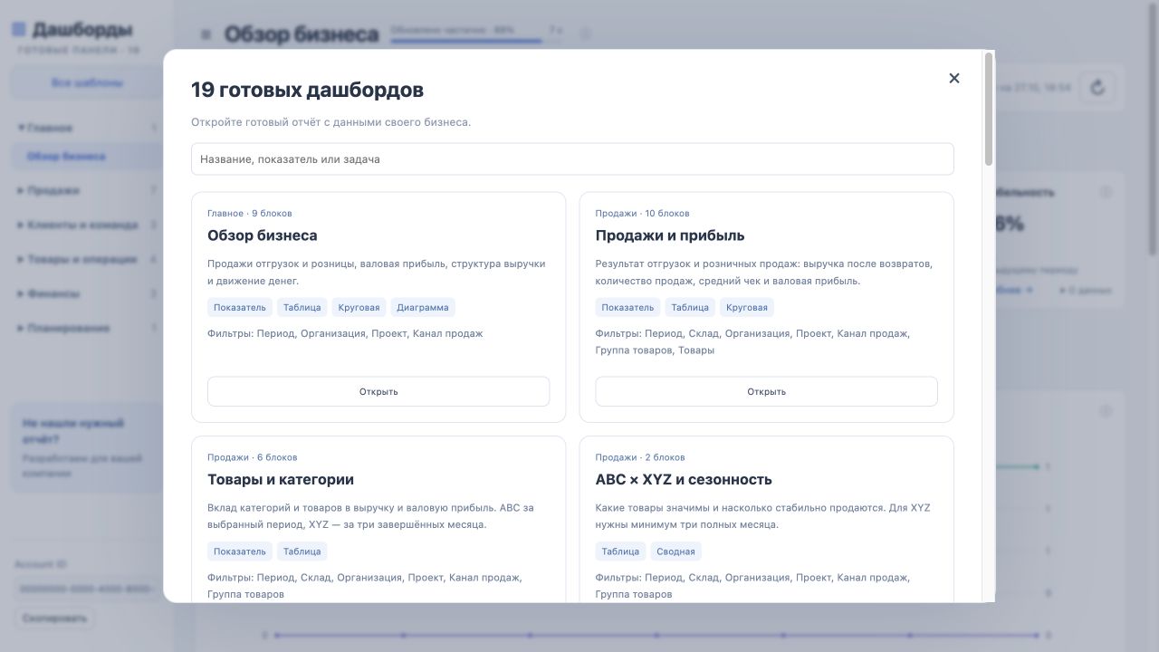Click the ABC × XYZ и сезонность card title

(684, 480)
